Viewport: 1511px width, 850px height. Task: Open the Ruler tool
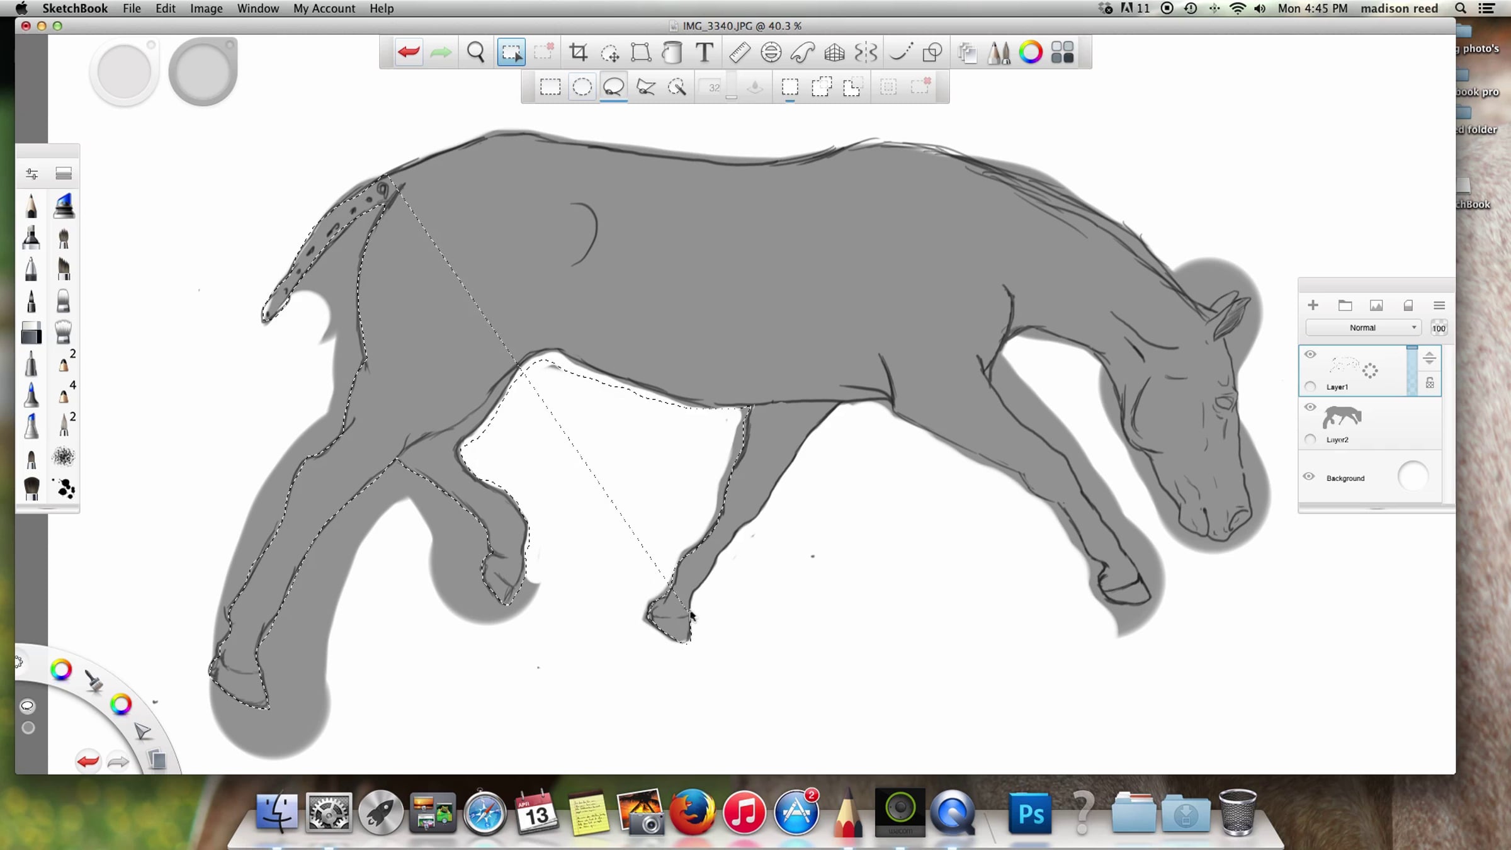(x=739, y=52)
